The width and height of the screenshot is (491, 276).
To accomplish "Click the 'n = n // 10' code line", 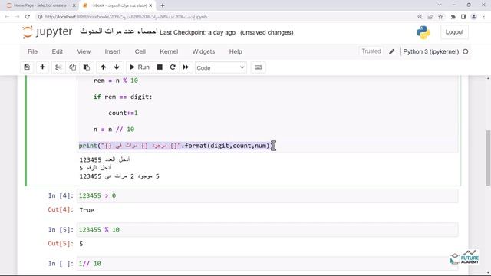I will (114, 130).
